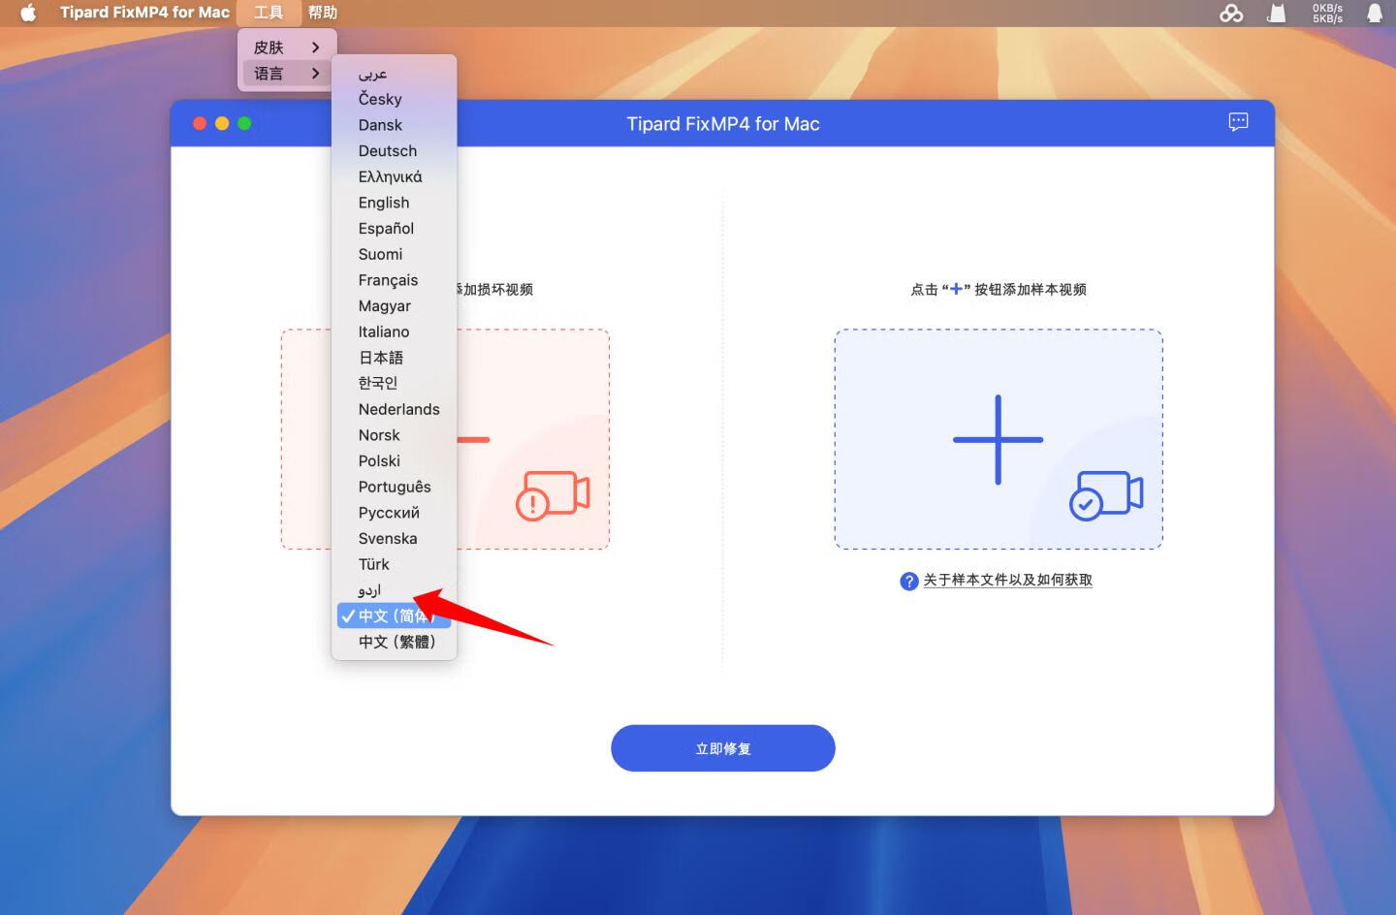Open Tipard FixMP4 for Mac app menu

(144, 13)
